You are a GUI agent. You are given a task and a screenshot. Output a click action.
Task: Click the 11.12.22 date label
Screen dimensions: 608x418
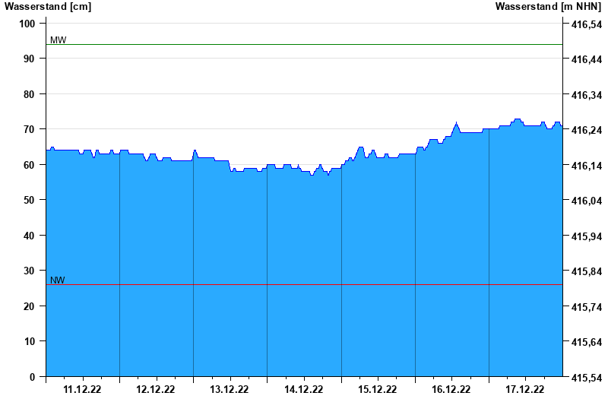pyautogui.click(x=82, y=390)
